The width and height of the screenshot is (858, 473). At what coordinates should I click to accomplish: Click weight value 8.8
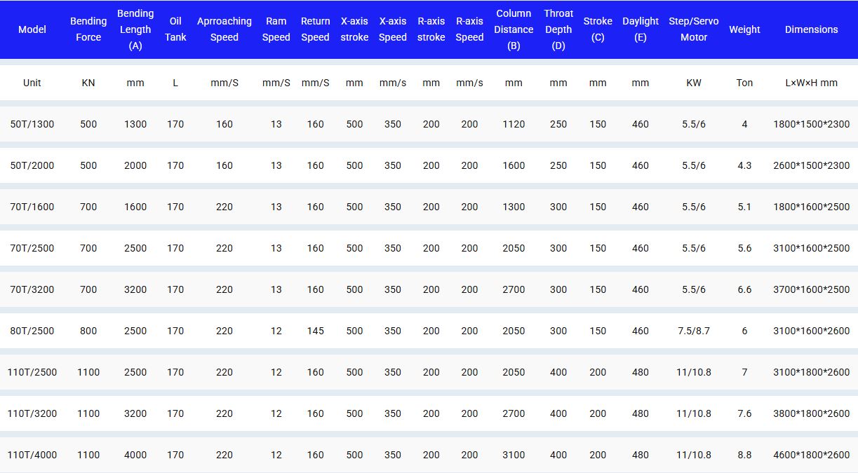tap(744, 455)
